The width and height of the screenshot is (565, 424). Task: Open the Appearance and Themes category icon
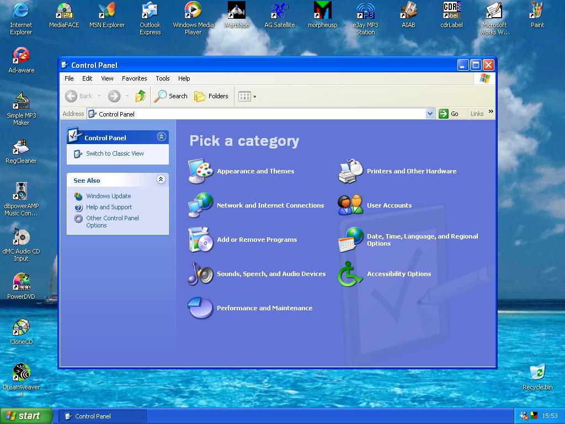tap(200, 171)
